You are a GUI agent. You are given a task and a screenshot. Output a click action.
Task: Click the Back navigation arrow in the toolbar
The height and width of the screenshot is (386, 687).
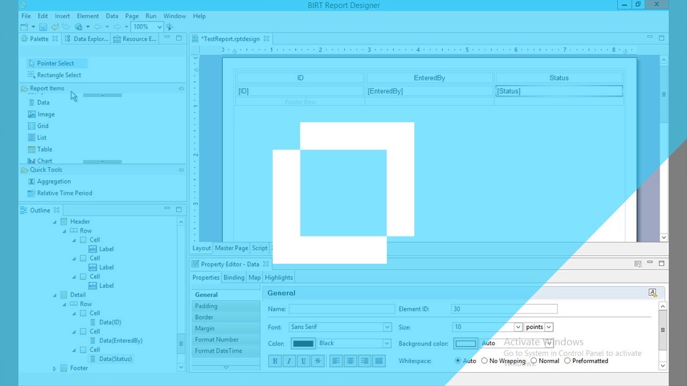click(x=98, y=27)
